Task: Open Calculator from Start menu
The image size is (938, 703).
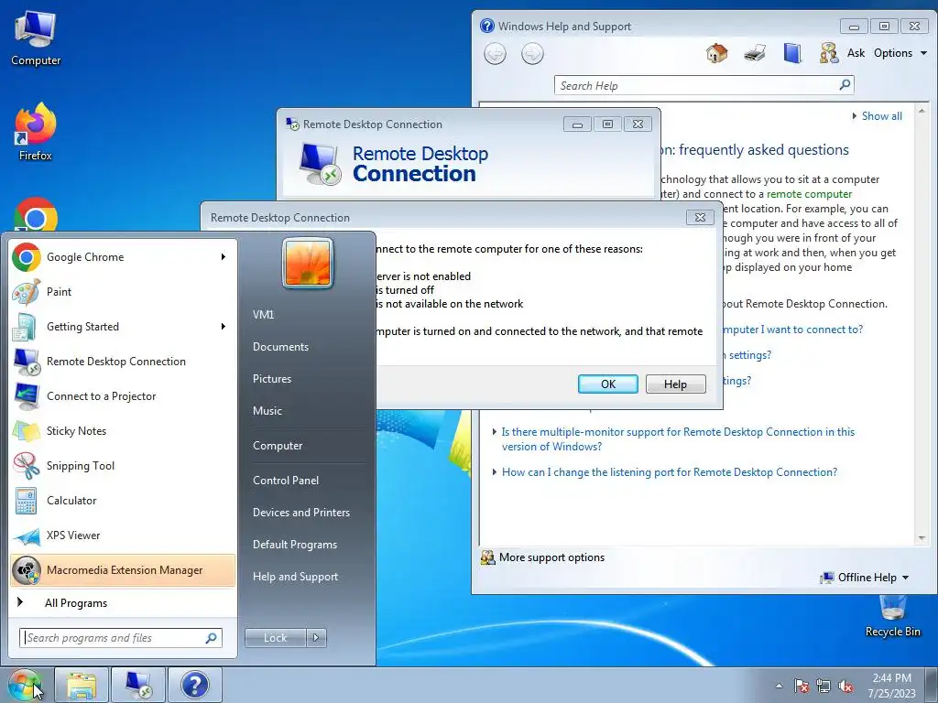Action: point(123,501)
